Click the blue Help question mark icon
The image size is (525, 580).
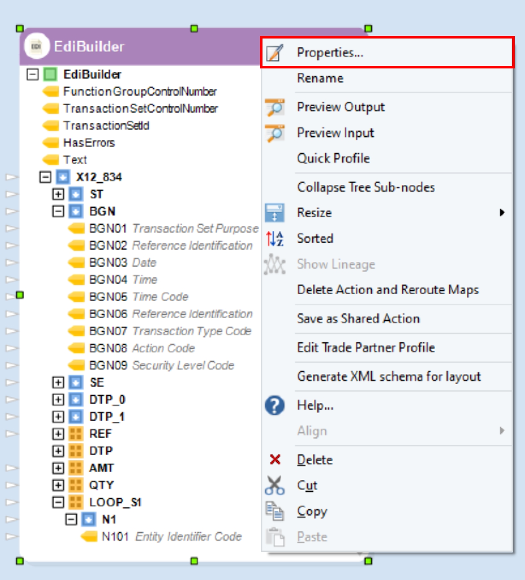click(x=274, y=405)
